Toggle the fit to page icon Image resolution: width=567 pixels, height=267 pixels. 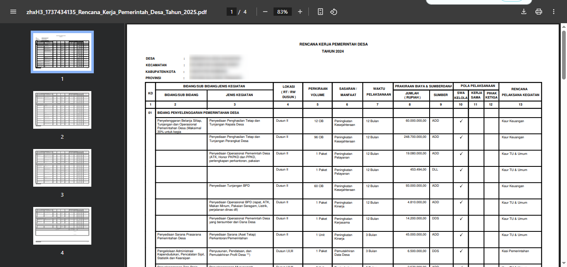coord(320,12)
